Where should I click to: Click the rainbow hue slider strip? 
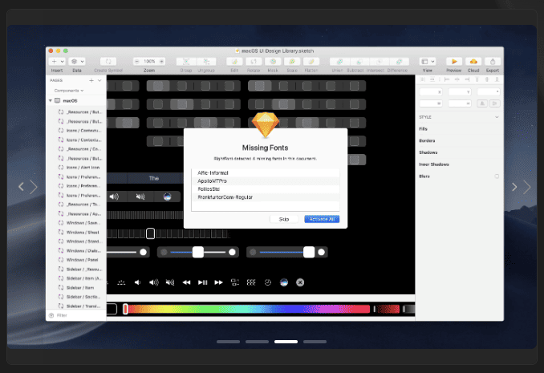tap(249, 309)
